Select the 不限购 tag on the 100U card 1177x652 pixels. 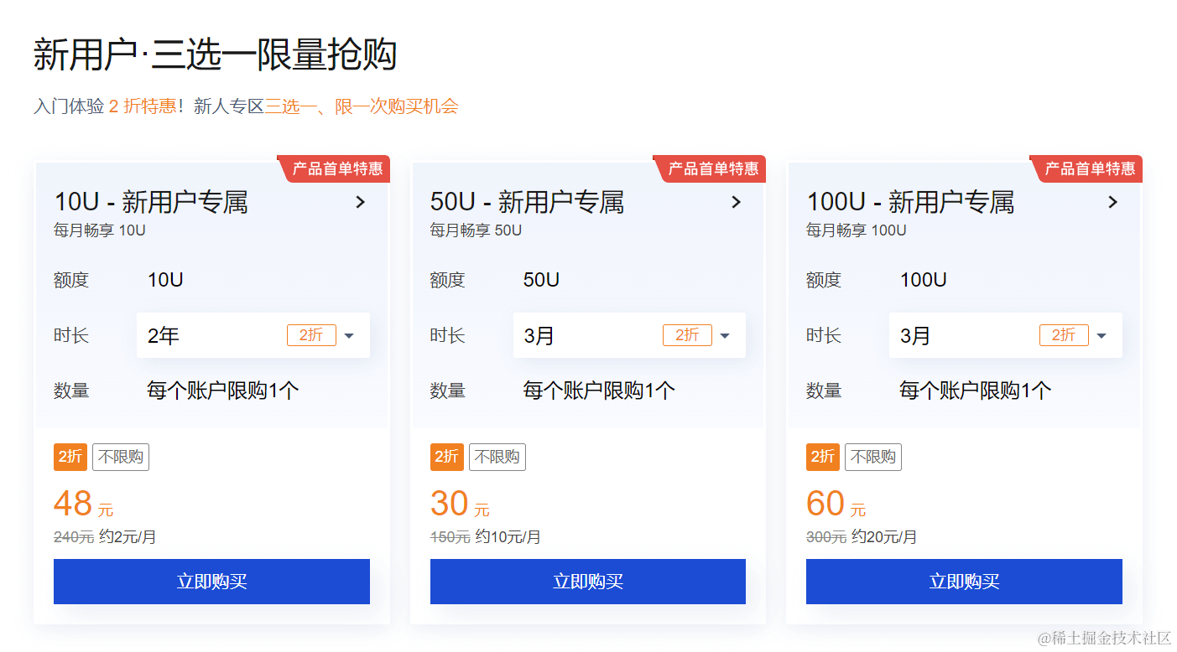click(x=873, y=457)
